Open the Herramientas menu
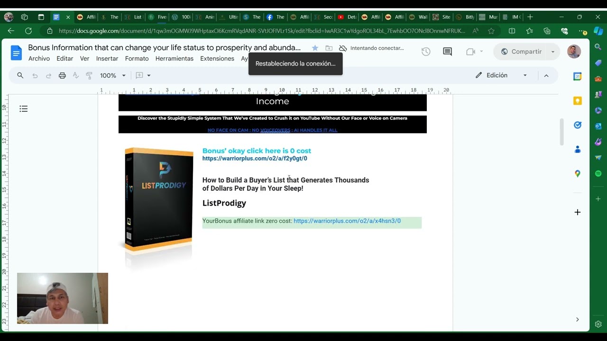This screenshot has width=607, height=341. 175,58
